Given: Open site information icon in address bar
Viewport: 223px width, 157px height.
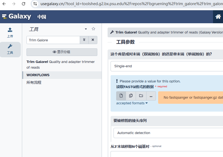Looking at the screenshot, I should tap(35, 4).
